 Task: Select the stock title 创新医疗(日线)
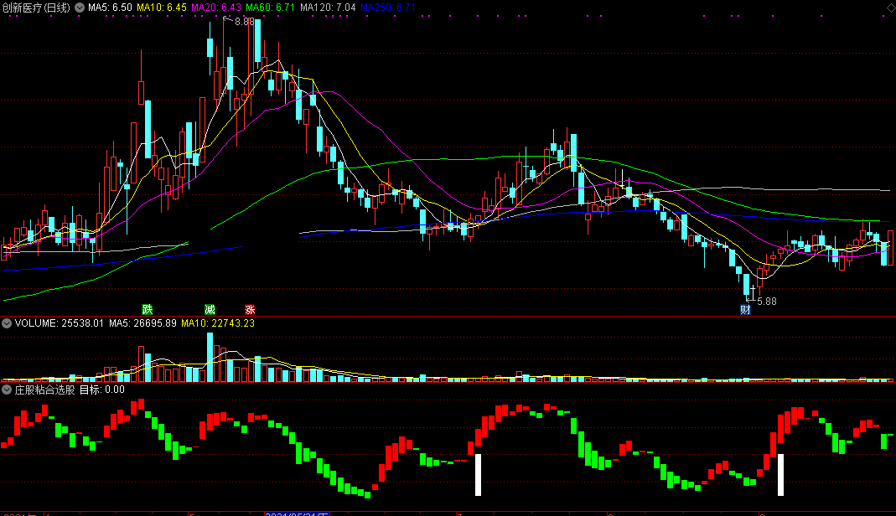pos(36,8)
